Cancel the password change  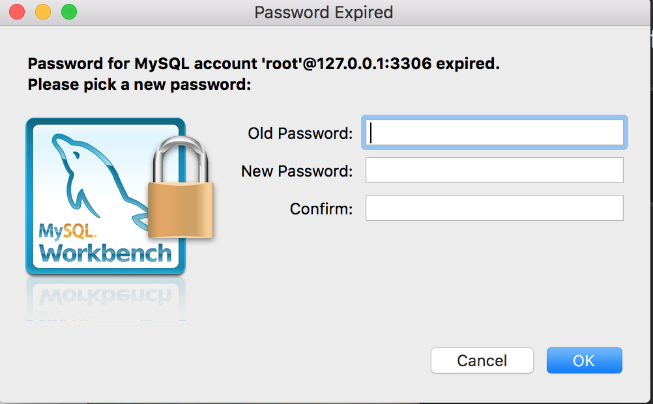482,360
